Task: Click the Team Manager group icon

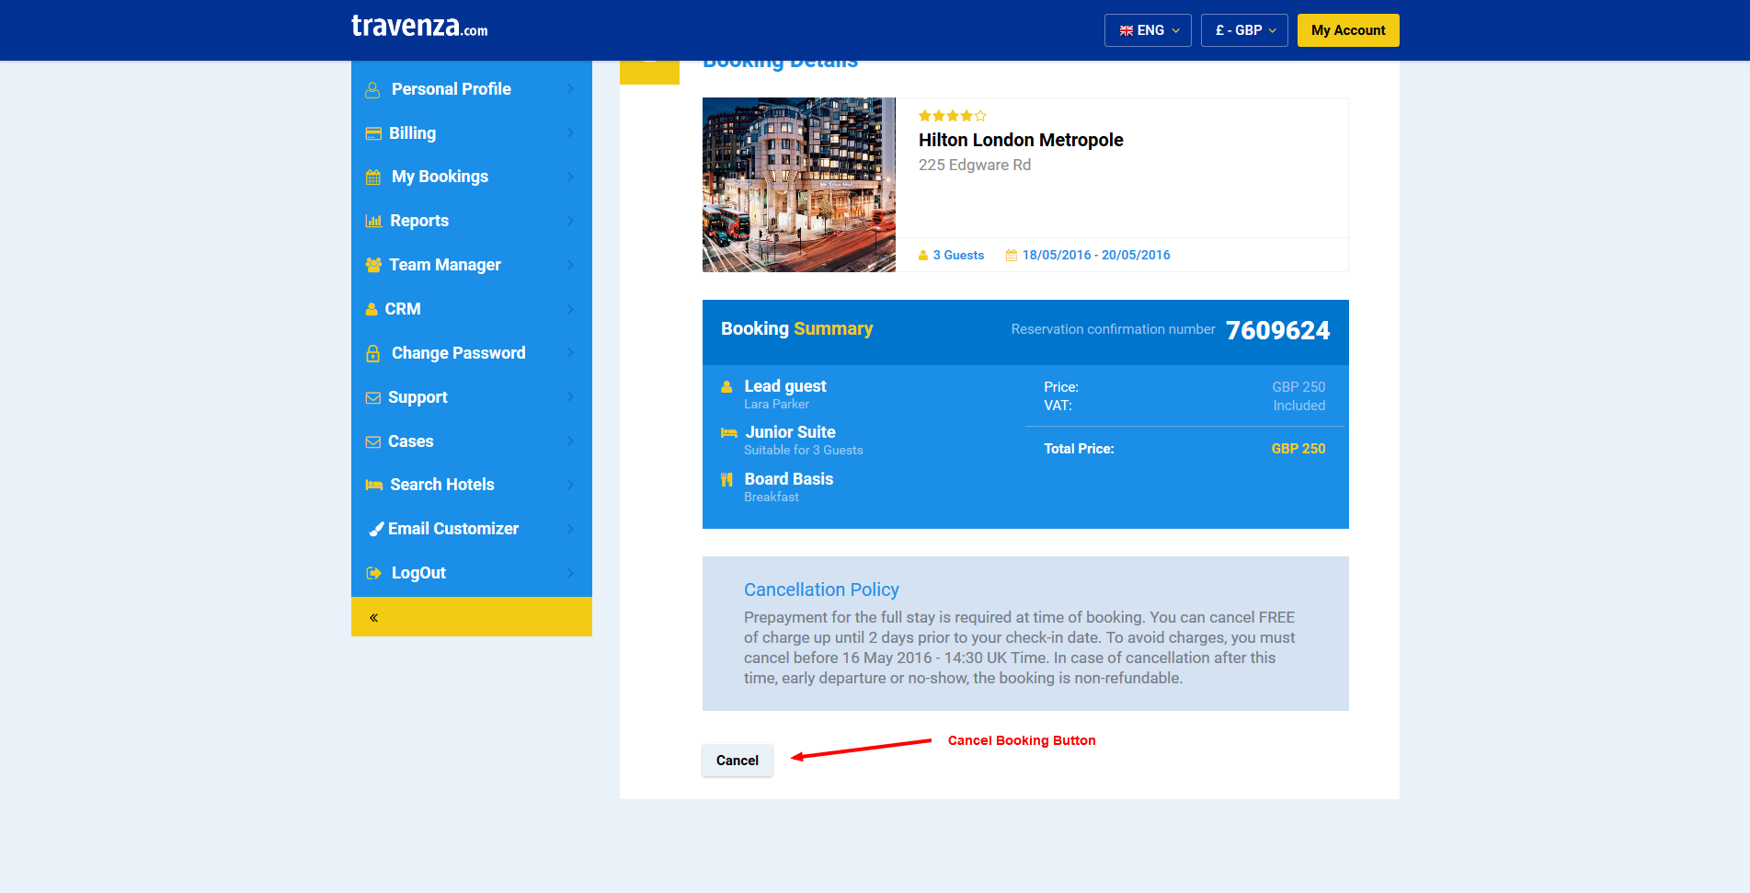Action: coord(373,265)
